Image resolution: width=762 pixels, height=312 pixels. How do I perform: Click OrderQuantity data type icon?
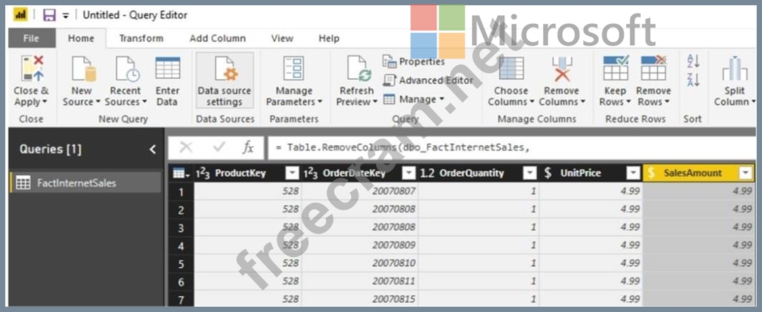[x=427, y=173]
